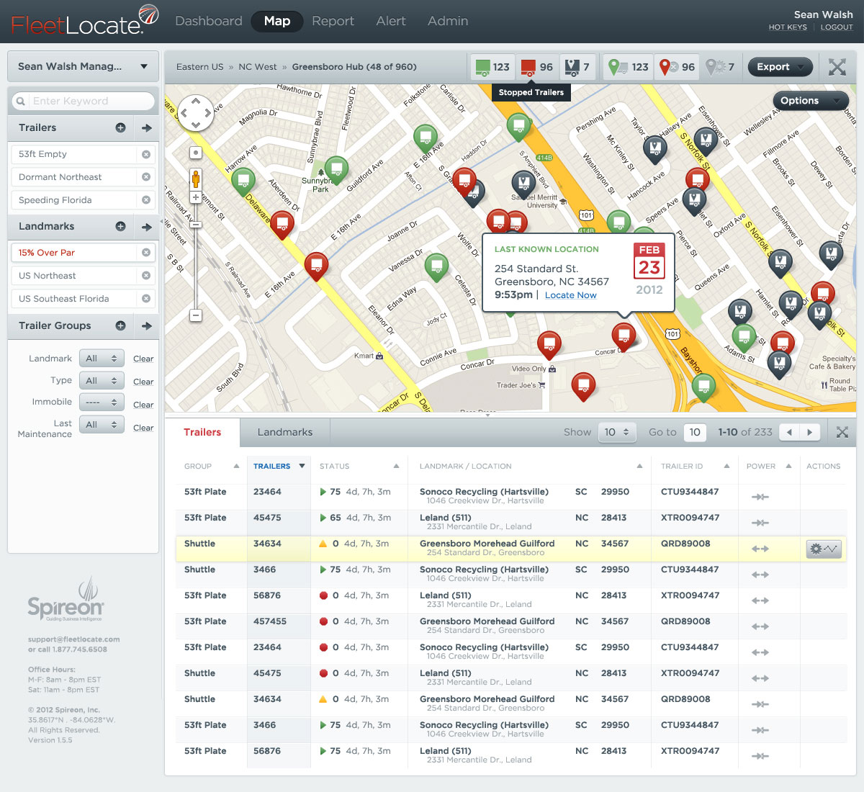The height and width of the screenshot is (792, 864).
Task: Click the map pan compass control
Action: point(195,113)
